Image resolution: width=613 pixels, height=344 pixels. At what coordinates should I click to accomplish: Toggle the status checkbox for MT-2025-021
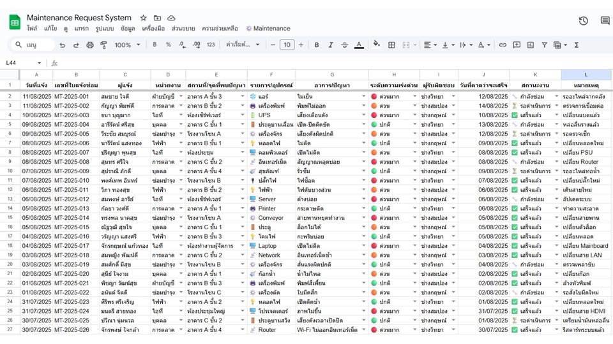(x=515, y=283)
